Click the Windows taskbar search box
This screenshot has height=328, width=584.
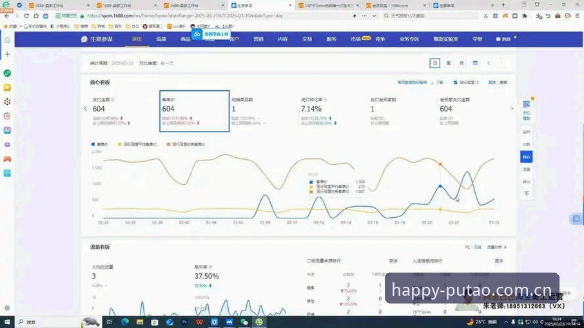coord(48,322)
